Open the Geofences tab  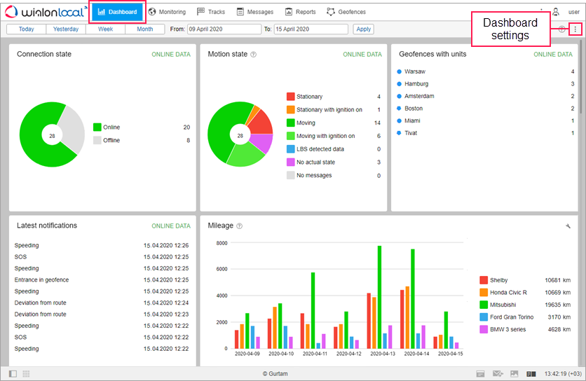click(x=346, y=12)
